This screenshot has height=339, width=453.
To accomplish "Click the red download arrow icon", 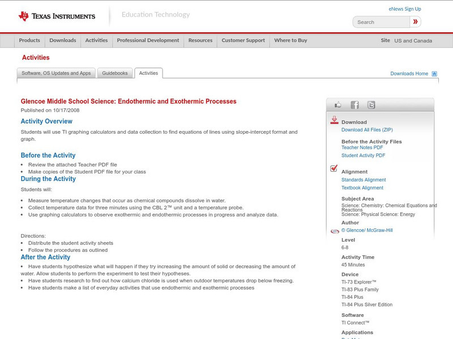I will [334, 120].
